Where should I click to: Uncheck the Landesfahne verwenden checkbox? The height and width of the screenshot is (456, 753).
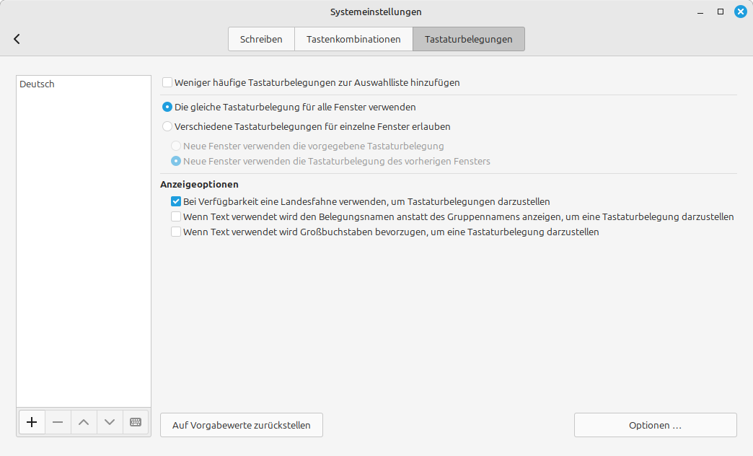click(x=176, y=202)
